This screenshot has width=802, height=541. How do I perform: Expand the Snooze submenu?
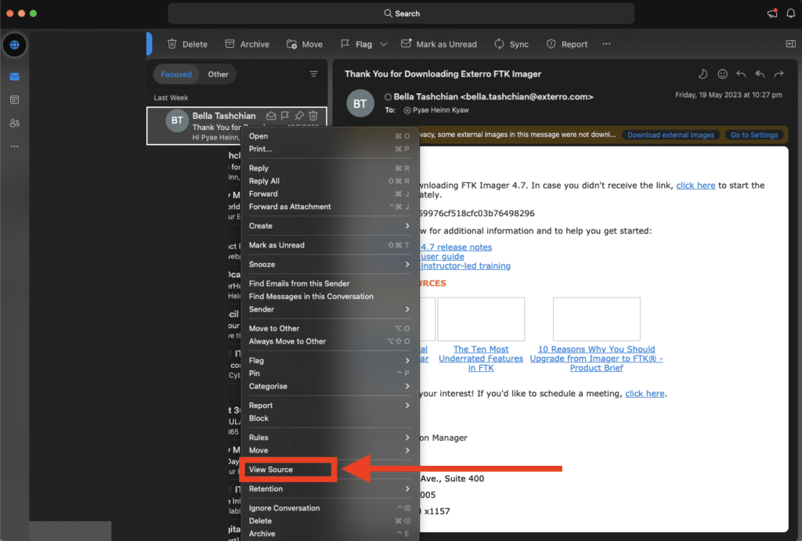click(x=330, y=265)
